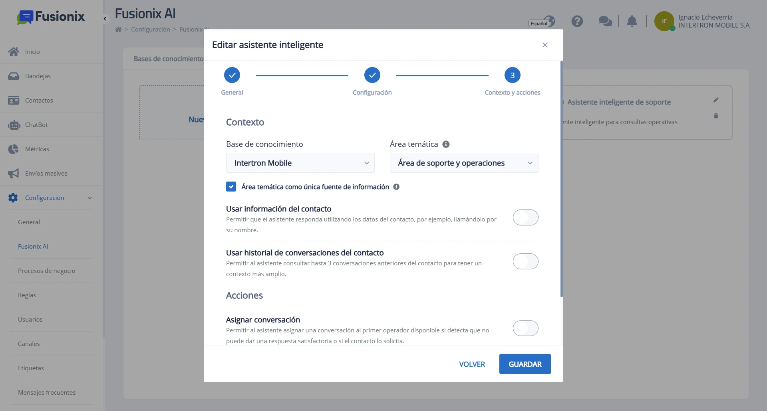Delete Asistente inteligente de soporte trash icon
767x411 pixels.
(716, 116)
